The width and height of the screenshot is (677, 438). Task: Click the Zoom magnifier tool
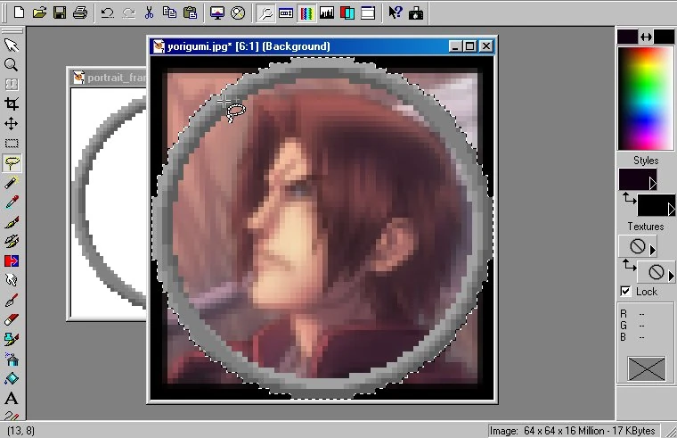pos(12,65)
